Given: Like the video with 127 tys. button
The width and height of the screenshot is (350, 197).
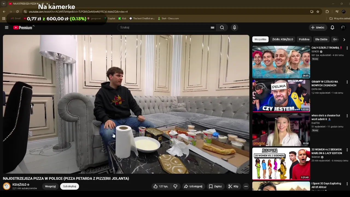Looking at the screenshot, I should 161,186.
